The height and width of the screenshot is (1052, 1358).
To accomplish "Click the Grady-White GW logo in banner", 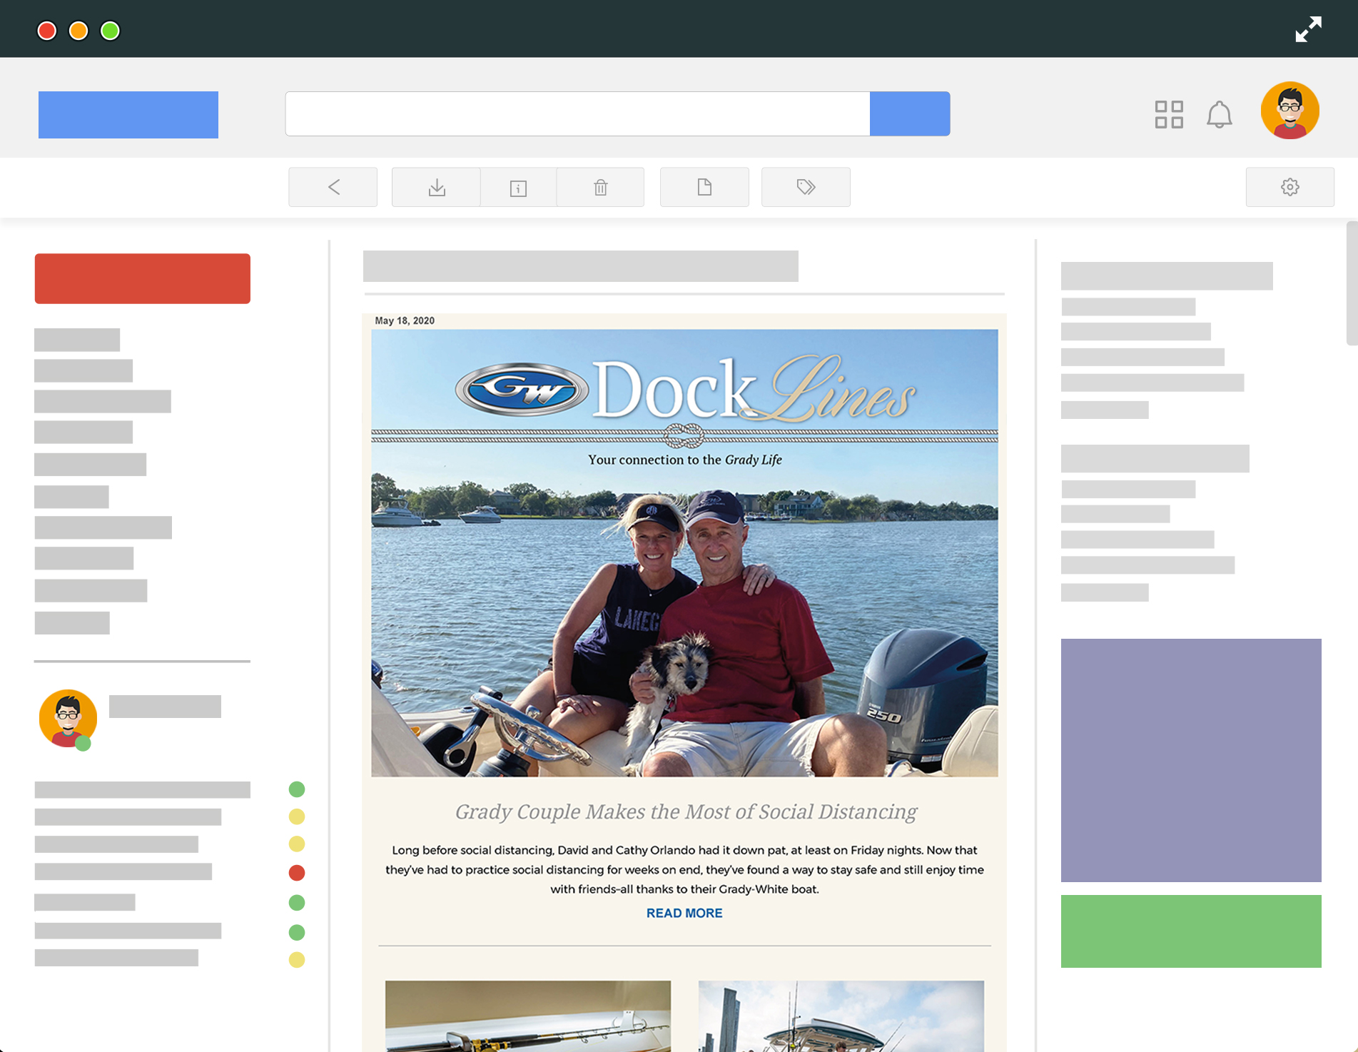I will pyautogui.click(x=522, y=390).
